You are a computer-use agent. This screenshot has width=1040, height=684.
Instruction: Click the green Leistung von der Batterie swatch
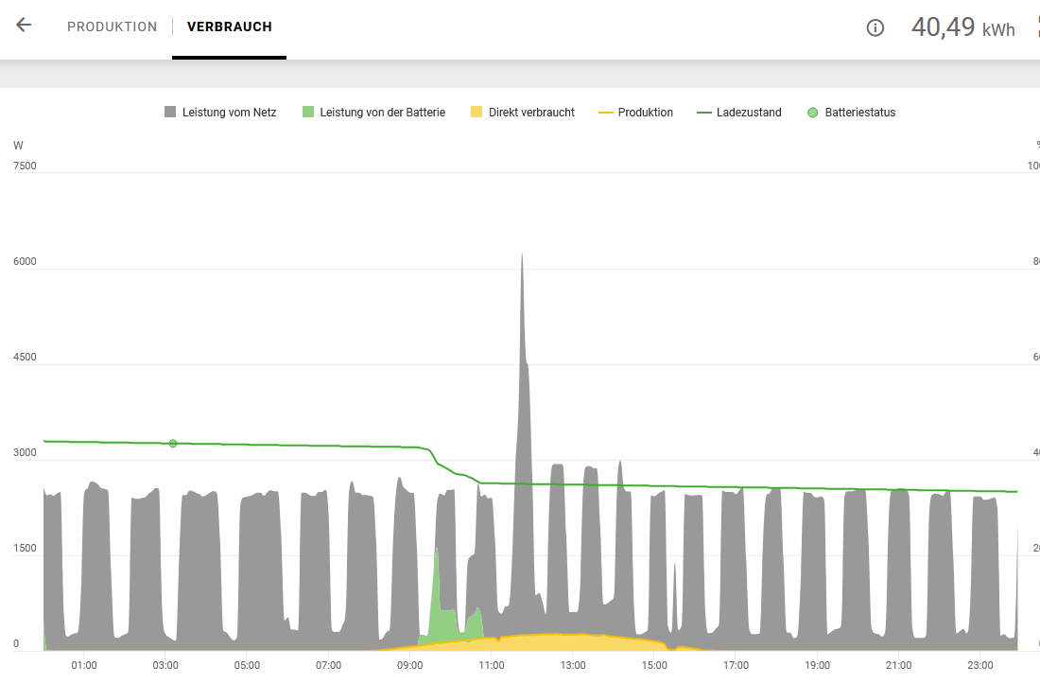click(308, 113)
